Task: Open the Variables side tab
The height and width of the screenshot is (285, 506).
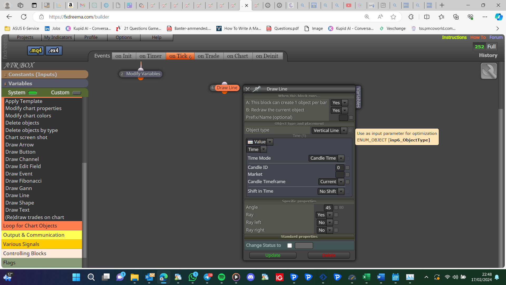Action: [358, 97]
